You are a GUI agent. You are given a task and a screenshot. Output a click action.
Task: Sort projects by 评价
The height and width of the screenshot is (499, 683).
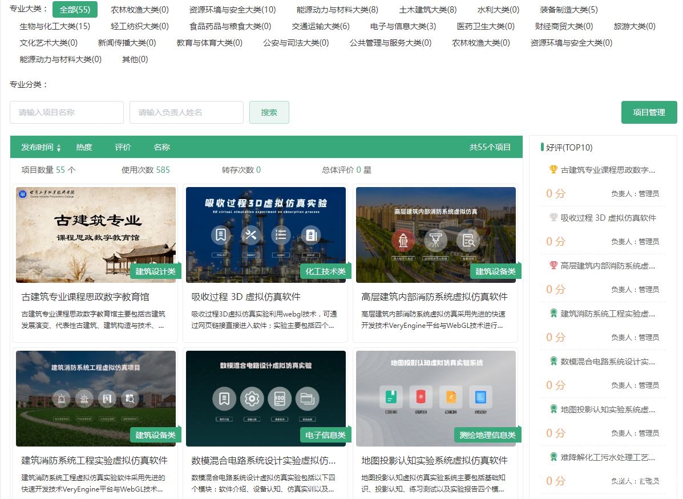[x=123, y=147]
